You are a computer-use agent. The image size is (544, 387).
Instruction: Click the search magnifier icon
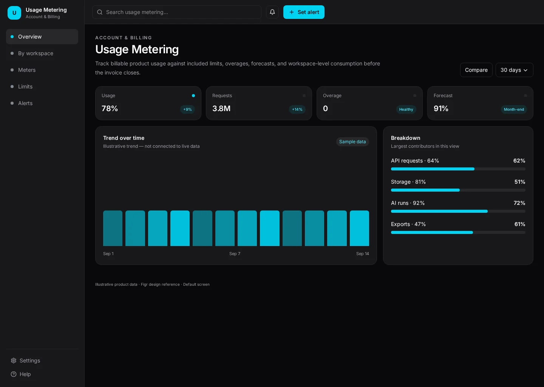coord(100,12)
